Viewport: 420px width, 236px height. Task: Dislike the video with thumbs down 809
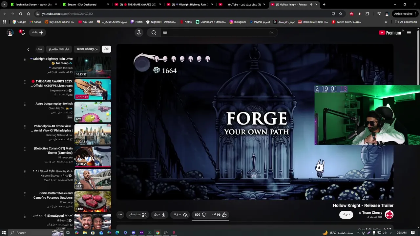click(200, 215)
